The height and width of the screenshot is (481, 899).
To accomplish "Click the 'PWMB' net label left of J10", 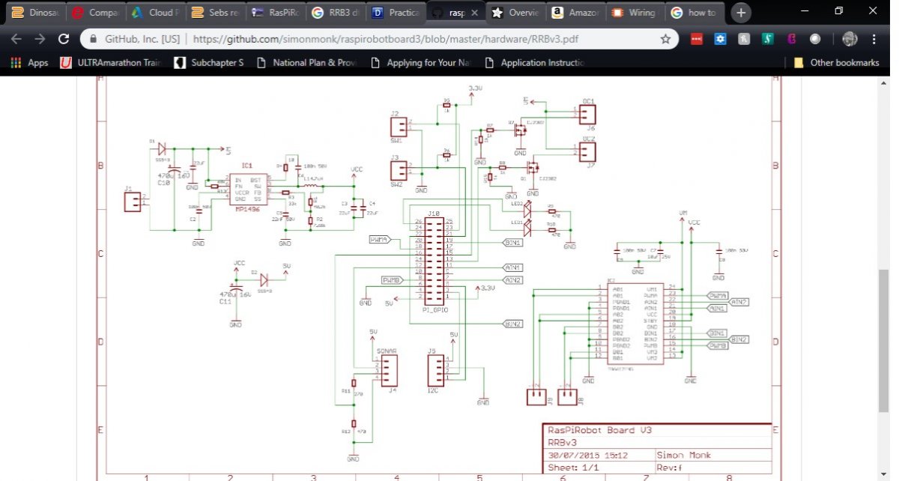I will (x=391, y=279).
